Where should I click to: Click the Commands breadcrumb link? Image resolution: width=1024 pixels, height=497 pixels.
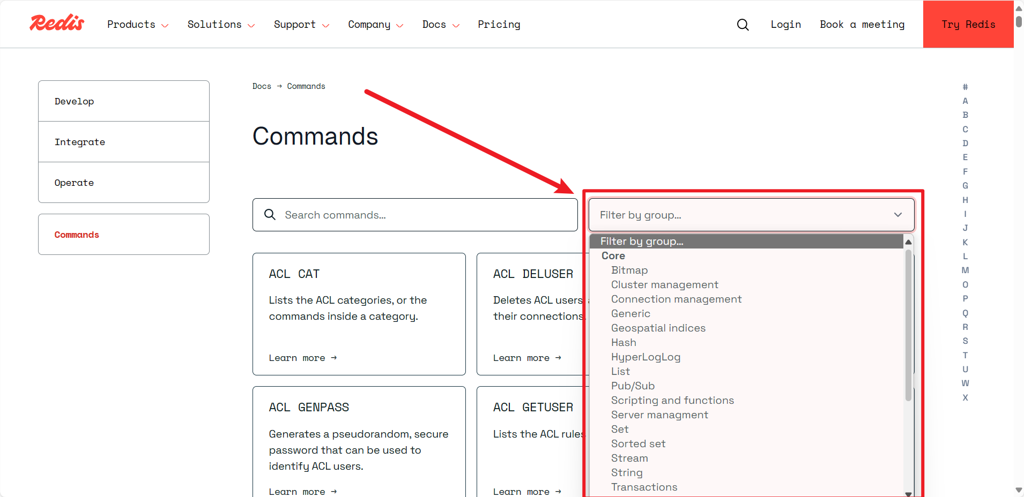[306, 86]
